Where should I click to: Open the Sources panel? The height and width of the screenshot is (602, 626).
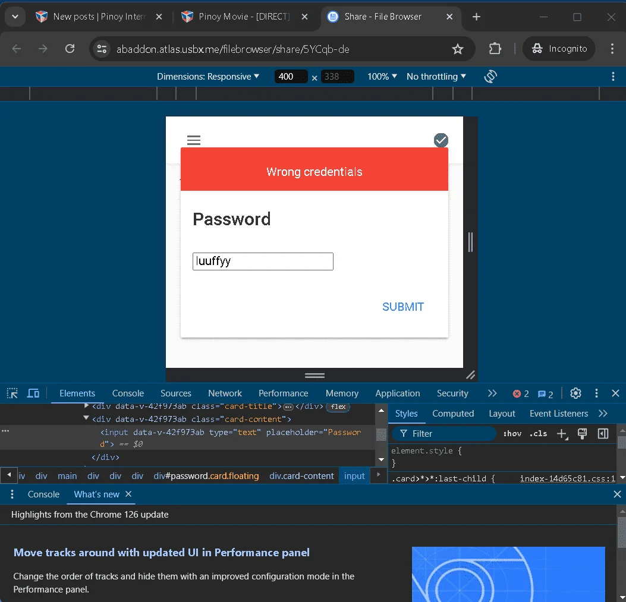pos(175,393)
